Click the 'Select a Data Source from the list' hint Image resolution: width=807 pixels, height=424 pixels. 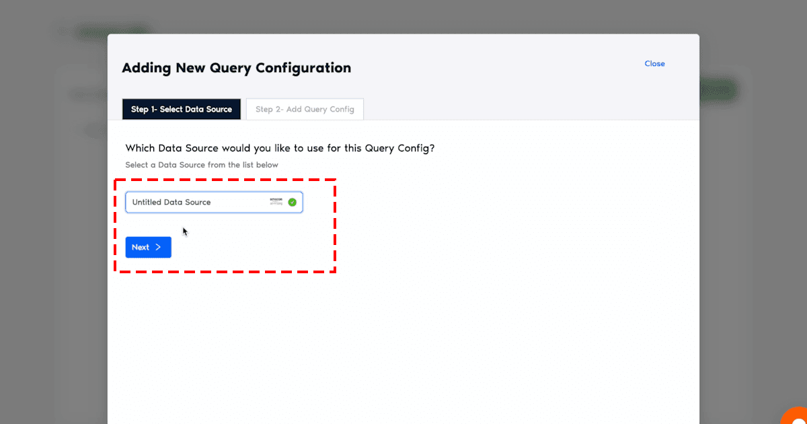coord(202,165)
